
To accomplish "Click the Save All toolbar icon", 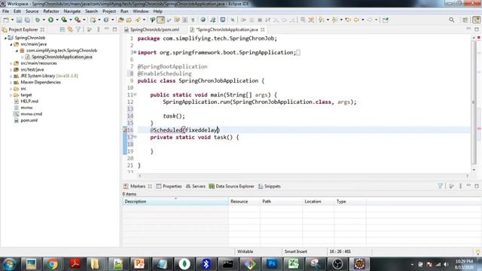I will 27,20.
